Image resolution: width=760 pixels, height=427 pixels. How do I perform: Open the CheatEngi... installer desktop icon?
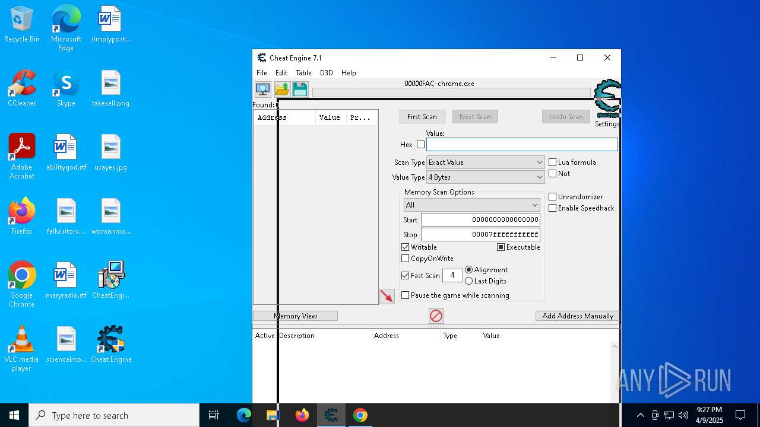[111, 281]
